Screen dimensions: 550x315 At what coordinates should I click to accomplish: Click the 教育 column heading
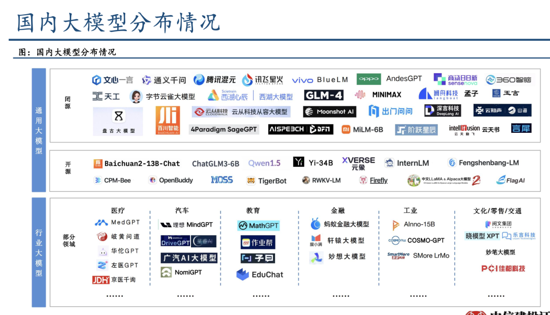coord(253,210)
